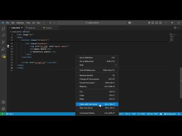Choose Go to Definition from context menu
This screenshot has height=136, width=182.
click(x=97, y=57)
